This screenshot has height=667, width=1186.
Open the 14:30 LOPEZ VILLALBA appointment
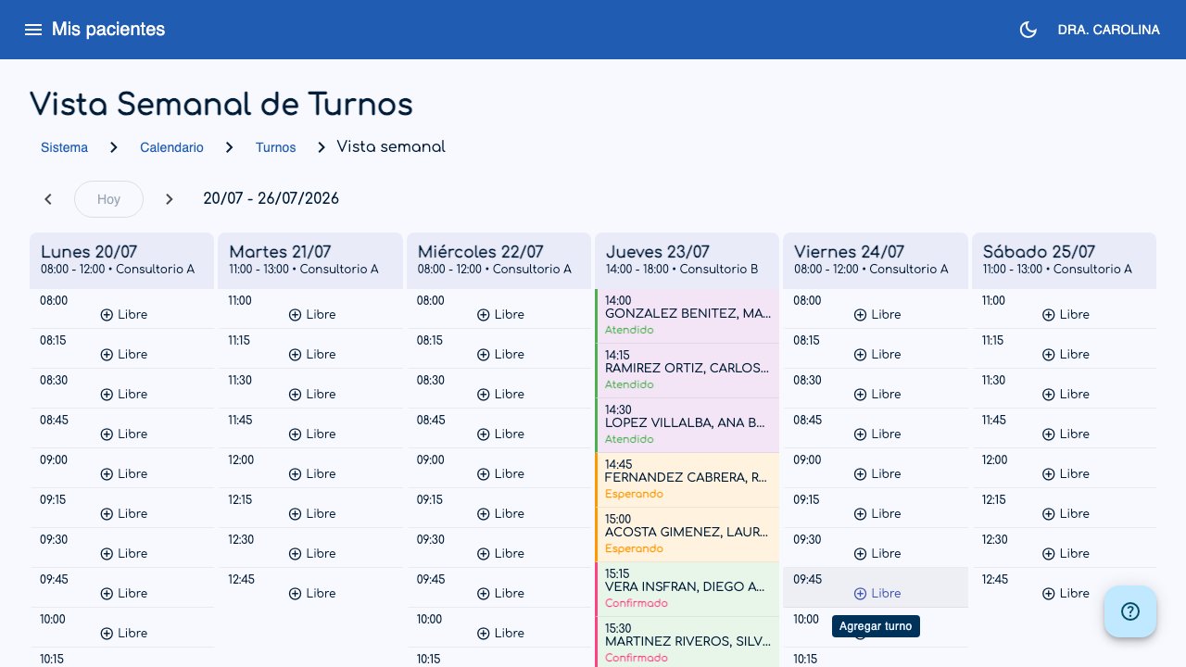tap(688, 425)
